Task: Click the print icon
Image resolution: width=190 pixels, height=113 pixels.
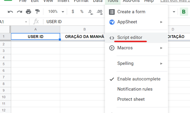Action: point(28,12)
